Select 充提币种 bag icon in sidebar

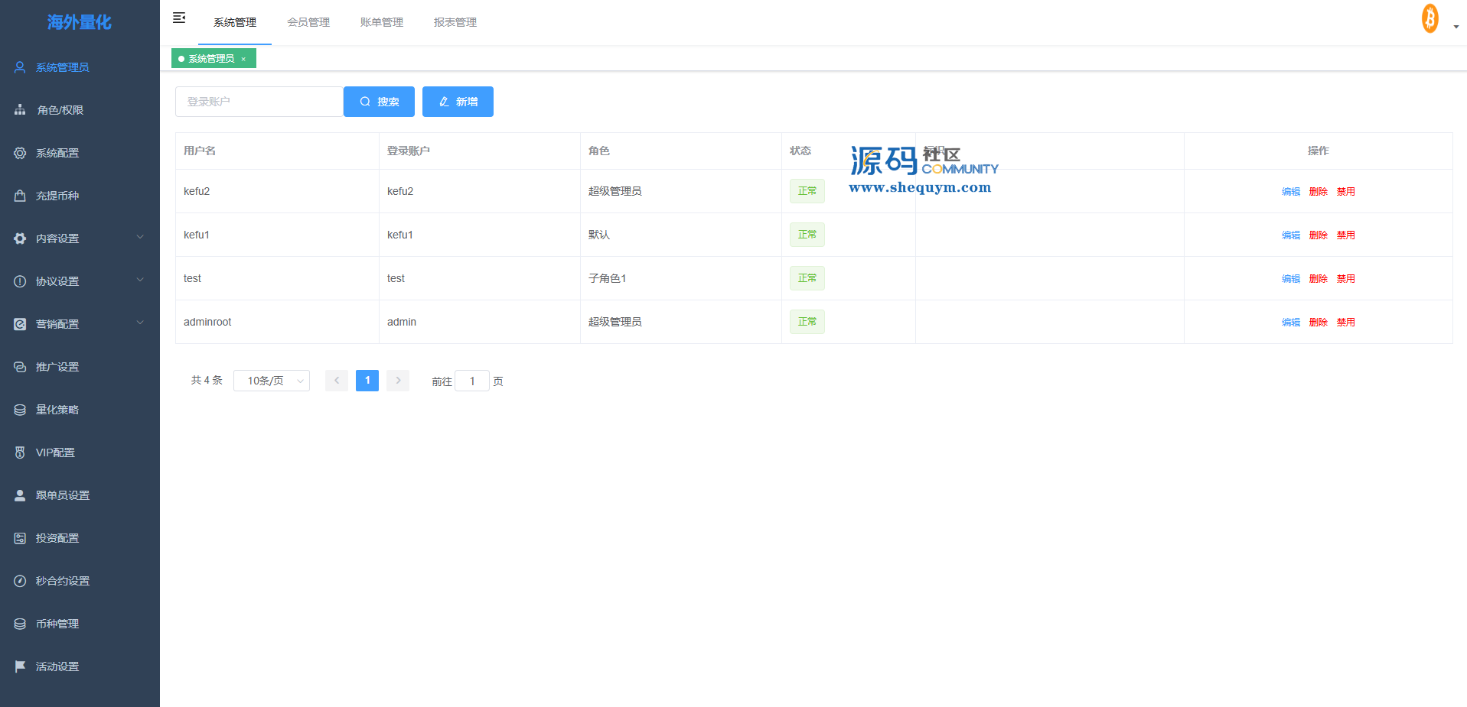coord(20,196)
